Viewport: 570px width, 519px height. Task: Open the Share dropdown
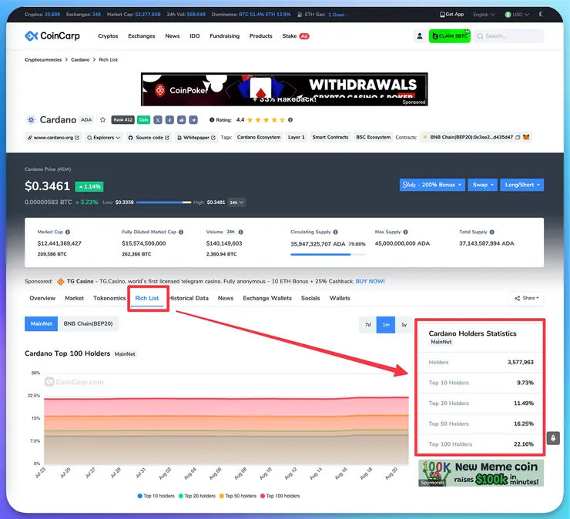click(x=526, y=298)
